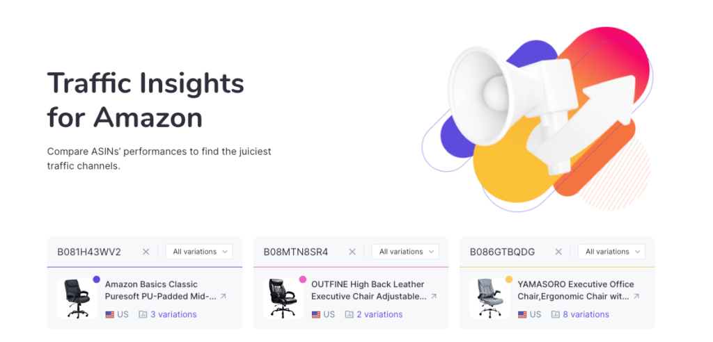Select the Amazon Basics chair thumbnail
This screenshot has height=342, width=713.
pos(77,298)
